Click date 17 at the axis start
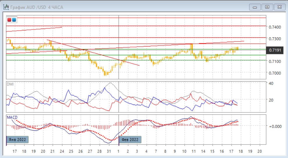288x158 pixels. tap(15, 151)
